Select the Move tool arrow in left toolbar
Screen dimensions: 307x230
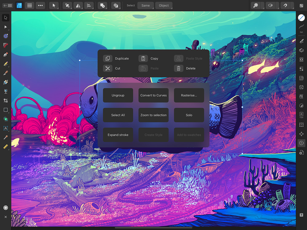[x=6, y=17]
